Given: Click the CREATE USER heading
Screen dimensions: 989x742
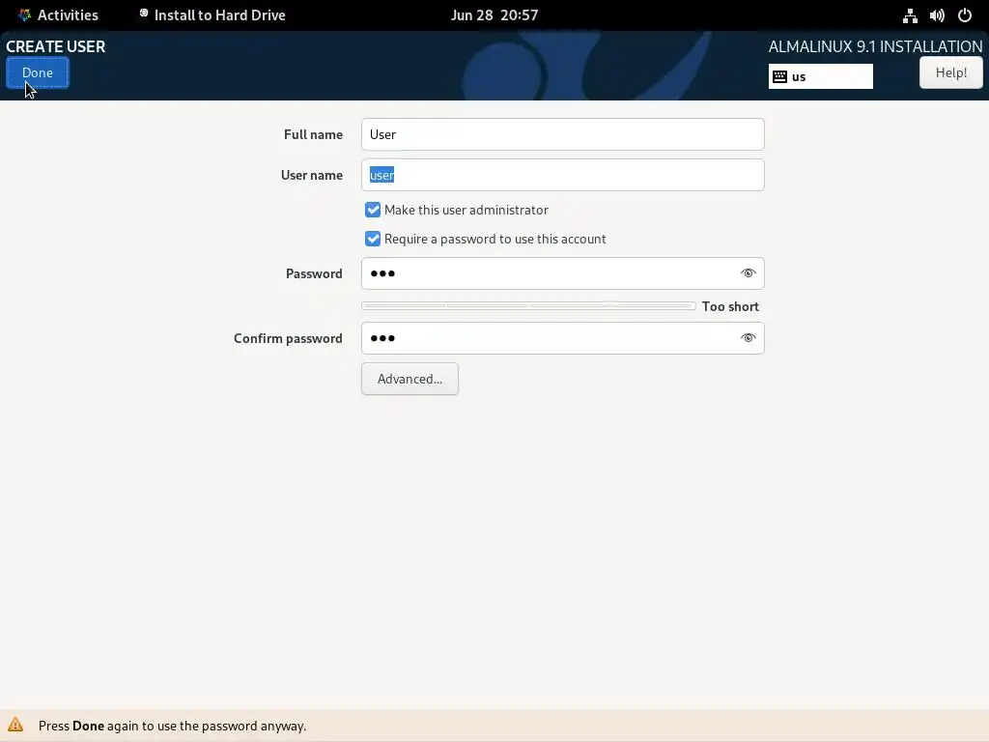Looking at the screenshot, I should (55, 46).
